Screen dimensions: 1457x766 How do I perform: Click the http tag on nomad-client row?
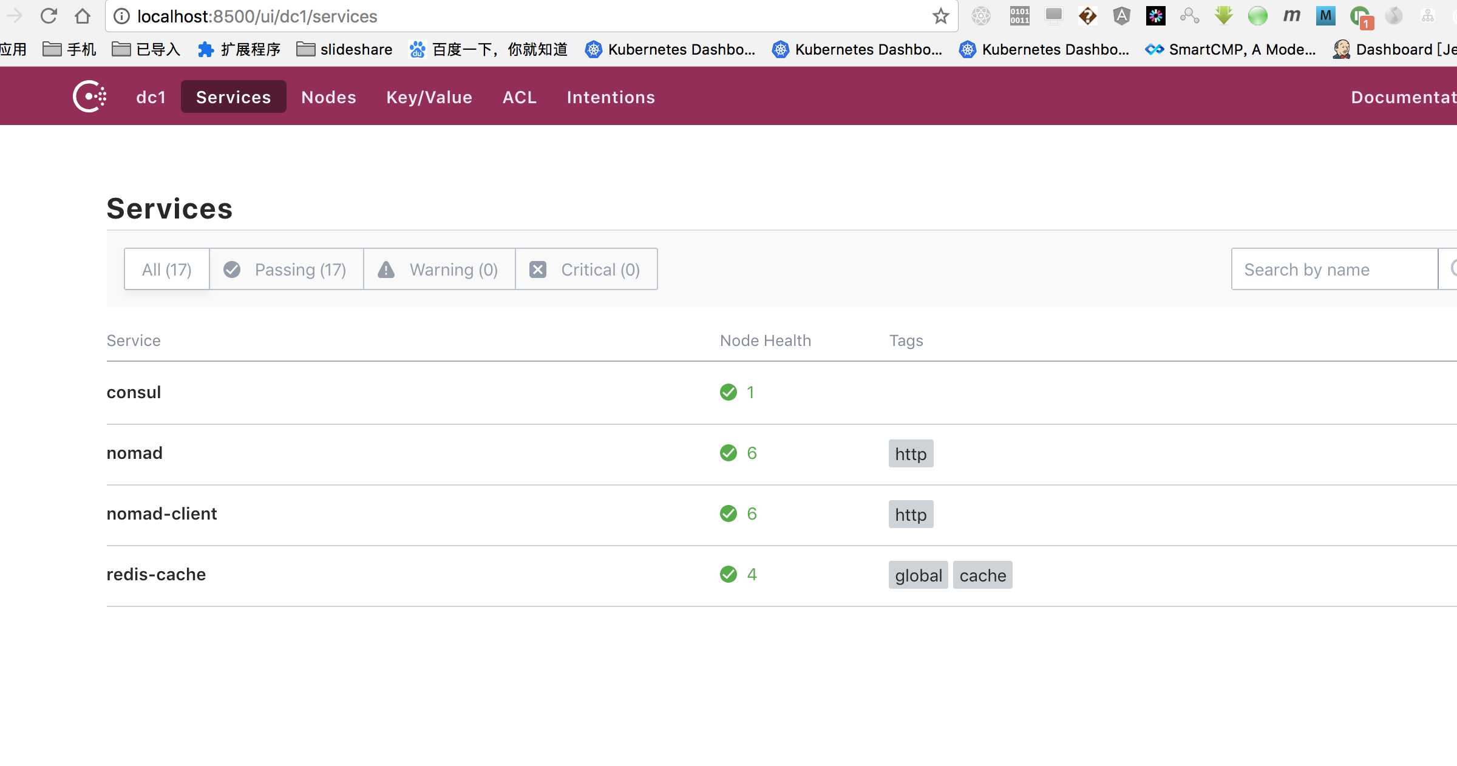pyautogui.click(x=911, y=514)
